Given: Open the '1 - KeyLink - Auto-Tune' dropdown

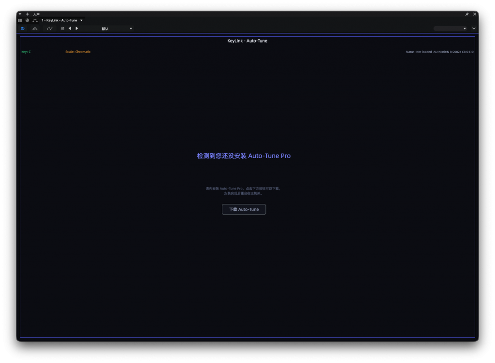Looking at the screenshot, I should (x=62, y=20).
